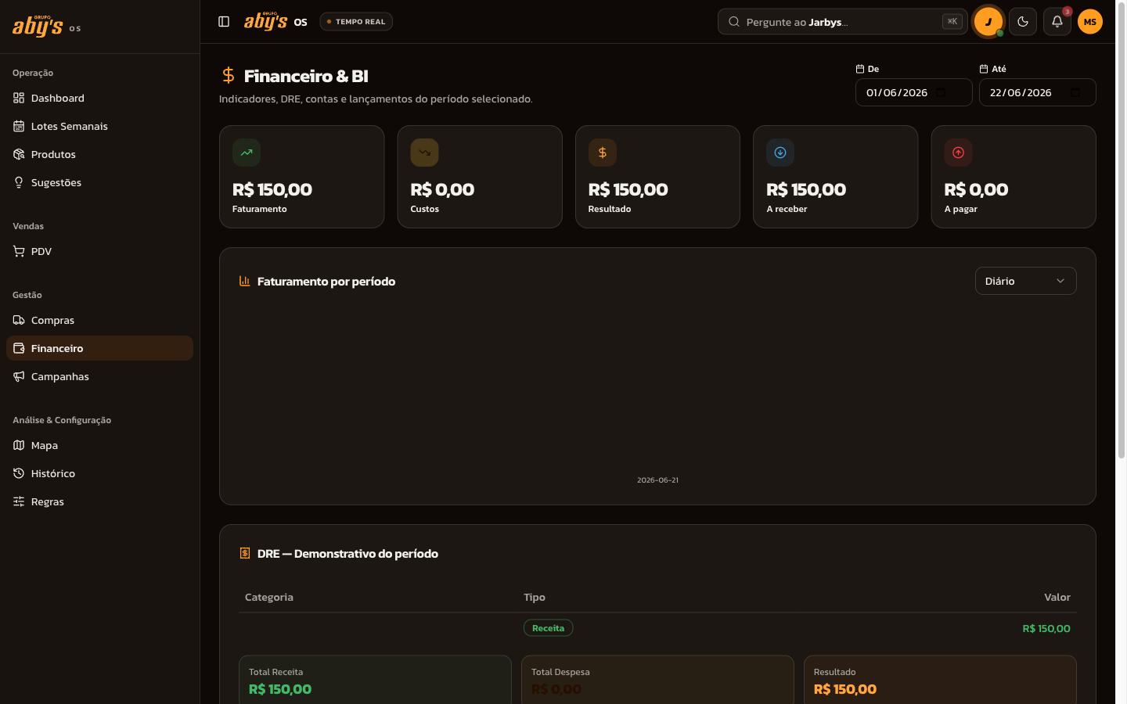The height and width of the screenshot is (704, 1127).
Task: Open notifications bell icon
Action: coord(1057,22)
